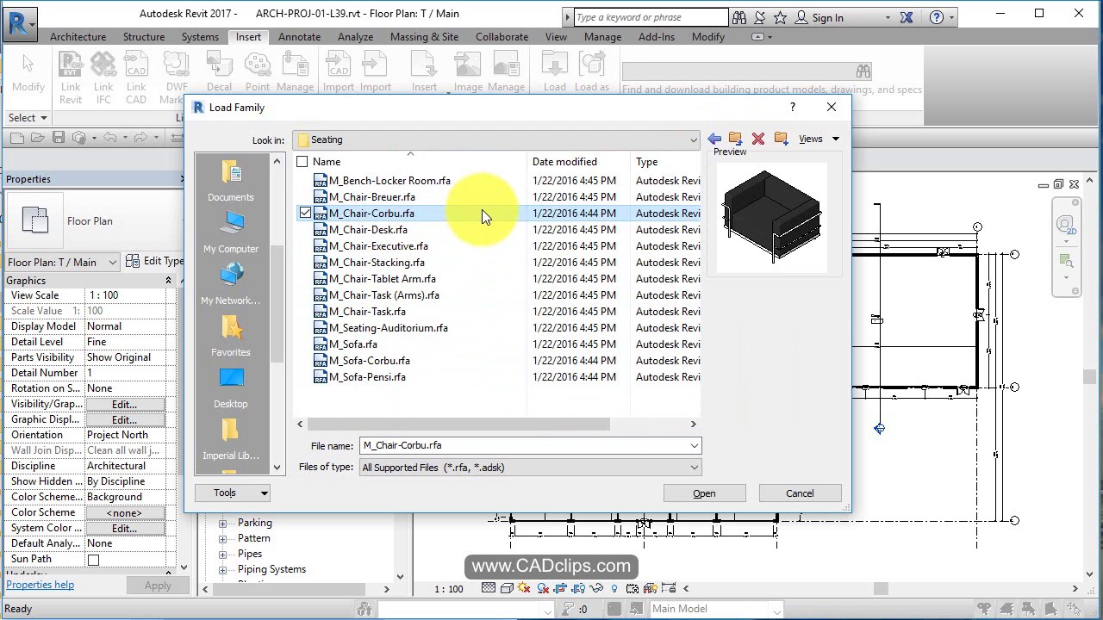Open the Manage ribbon tab
The height and width of the screenshot is (620, 1103).
coord(602,36)
